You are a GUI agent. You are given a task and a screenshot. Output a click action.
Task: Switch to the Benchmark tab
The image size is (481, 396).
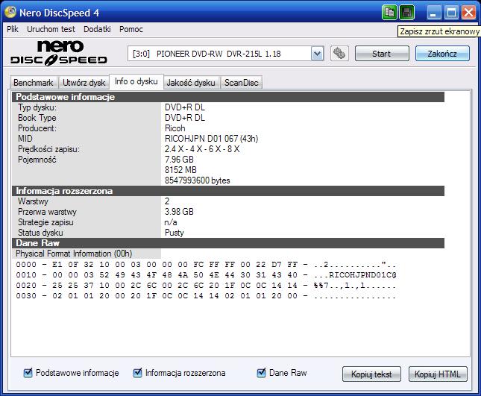click(34, 83)
